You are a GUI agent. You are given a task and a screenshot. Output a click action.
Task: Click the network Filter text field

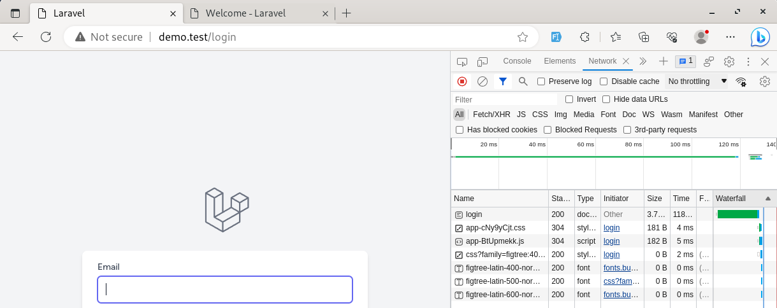pos(505,99)
